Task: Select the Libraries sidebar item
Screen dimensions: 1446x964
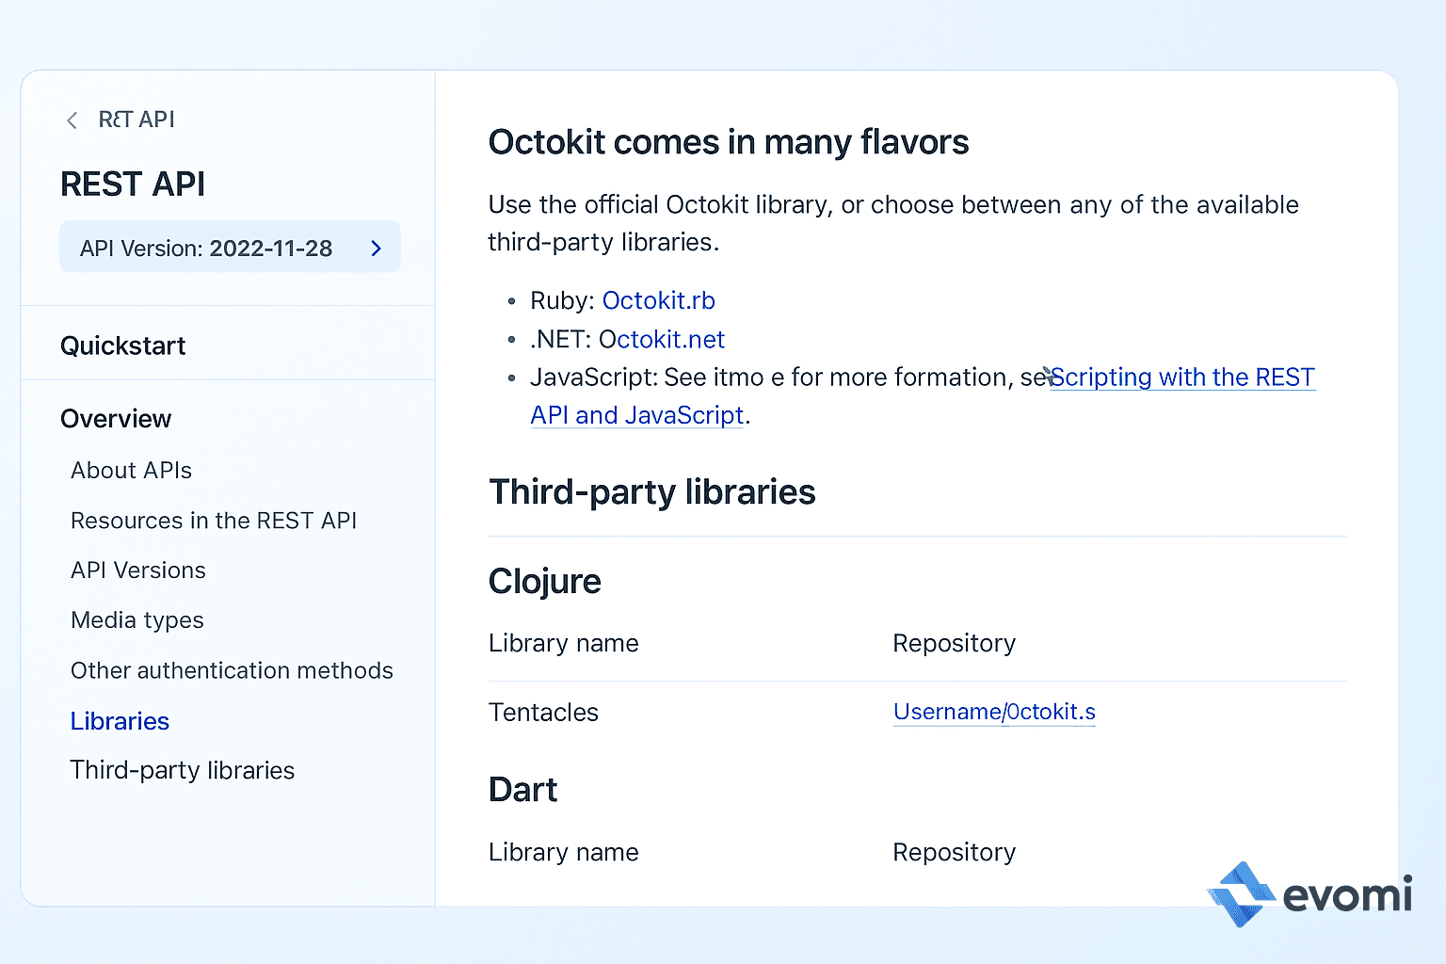Action: 120,721
